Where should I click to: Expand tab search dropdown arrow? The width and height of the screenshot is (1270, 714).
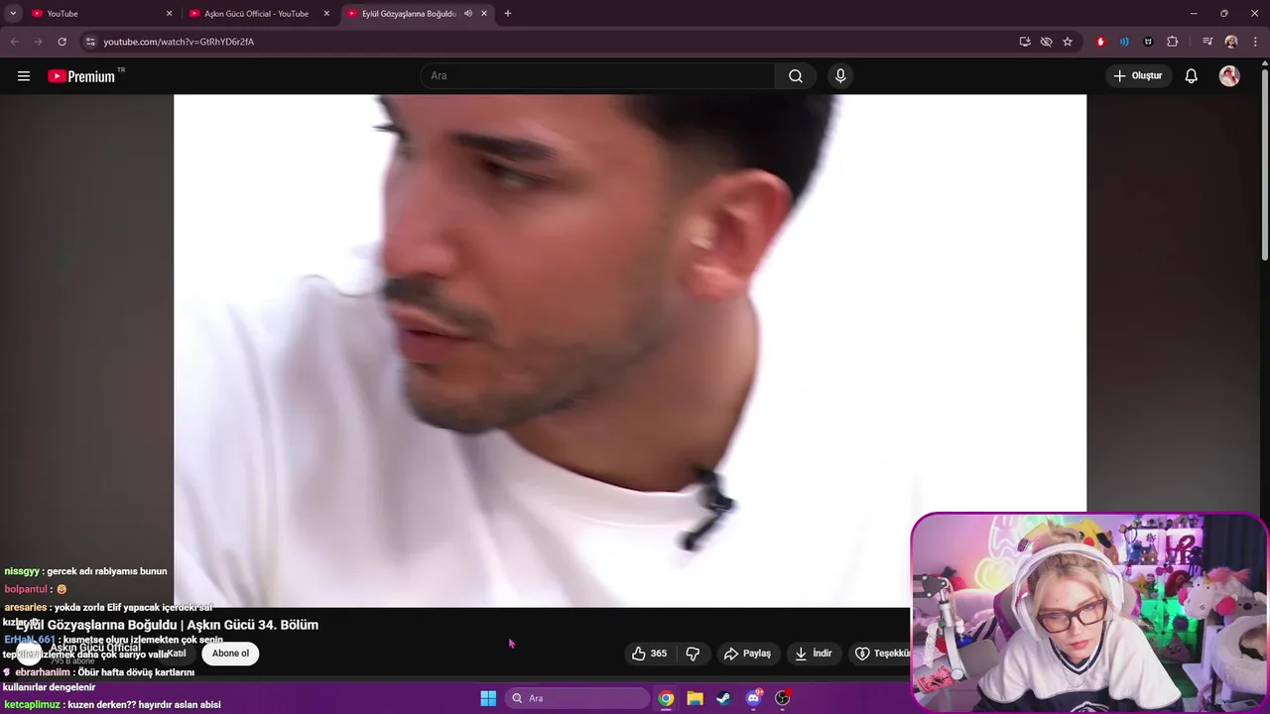click(13, 14)
